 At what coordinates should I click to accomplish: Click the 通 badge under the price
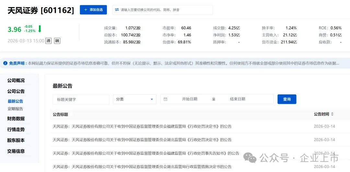(48, 41)
